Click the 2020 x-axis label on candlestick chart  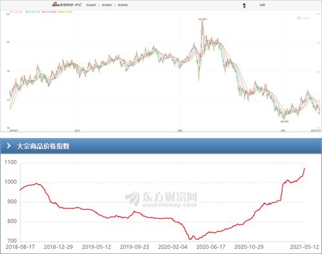180,130
